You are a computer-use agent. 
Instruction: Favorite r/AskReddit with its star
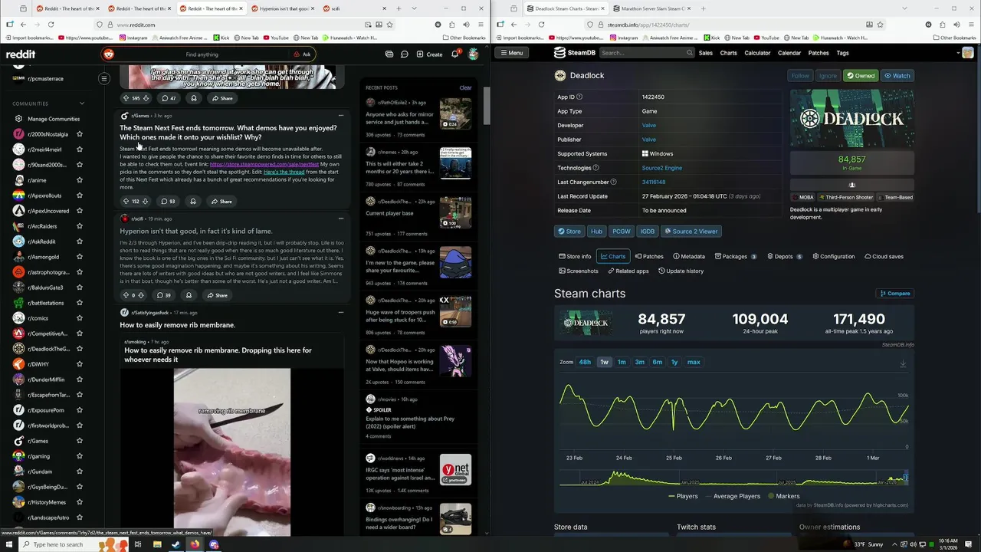pos(79,242)
